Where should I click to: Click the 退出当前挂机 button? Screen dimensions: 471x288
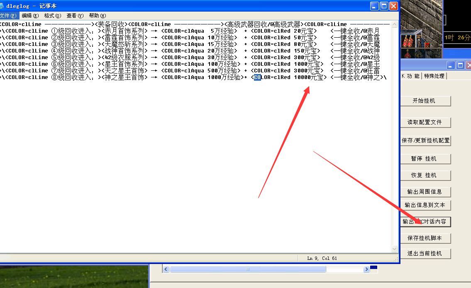click(425, 254)
